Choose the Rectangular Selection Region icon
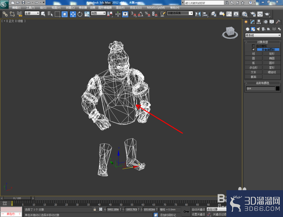Image resolution: width=283 pixels, height=217 pixels. (57, 14)
